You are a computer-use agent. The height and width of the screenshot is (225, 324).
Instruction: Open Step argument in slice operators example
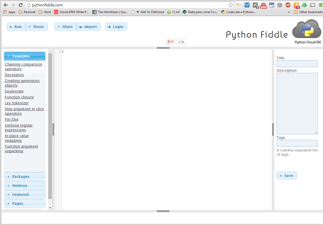[24, 111]
